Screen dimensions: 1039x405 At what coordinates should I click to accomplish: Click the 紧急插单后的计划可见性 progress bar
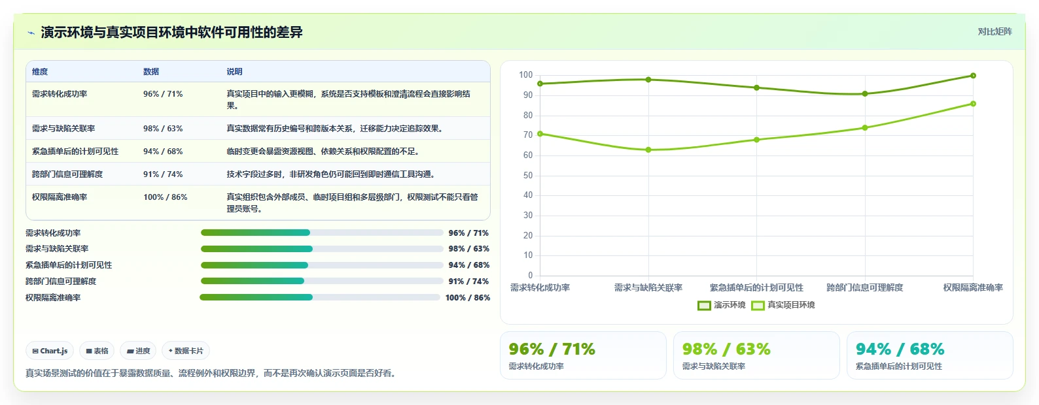point(322,265)
